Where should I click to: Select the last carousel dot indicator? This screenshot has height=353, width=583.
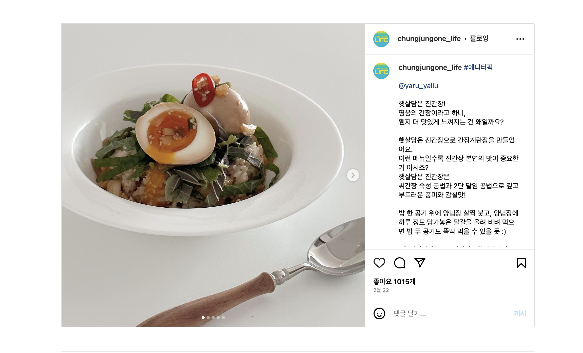tap(223, 318)
